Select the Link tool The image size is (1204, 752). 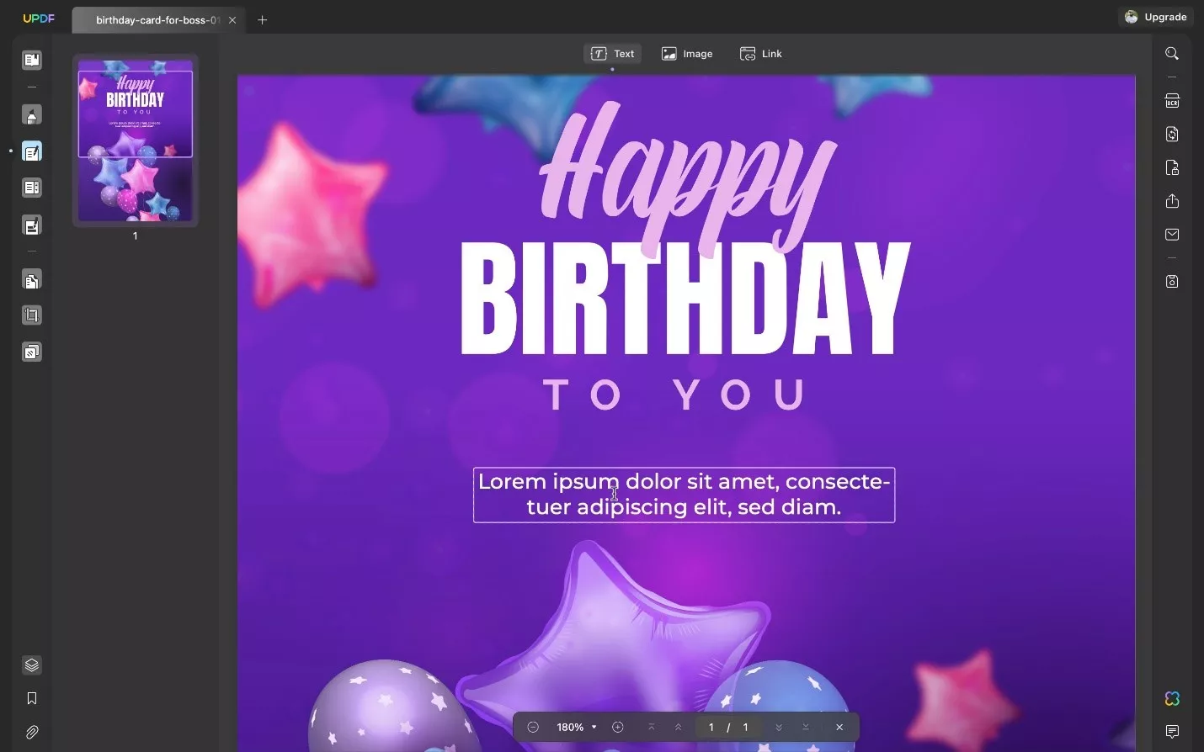(x=761, y=54)
